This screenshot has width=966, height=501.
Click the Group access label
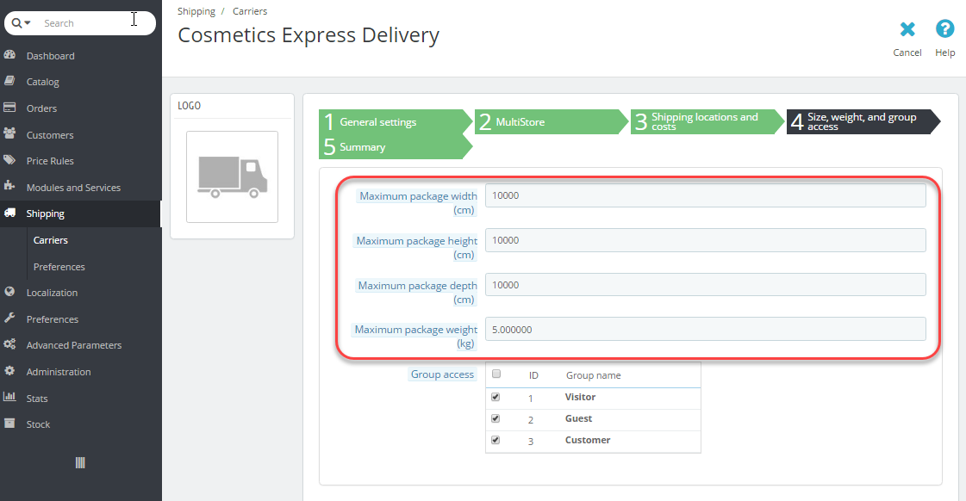[442, 374]
